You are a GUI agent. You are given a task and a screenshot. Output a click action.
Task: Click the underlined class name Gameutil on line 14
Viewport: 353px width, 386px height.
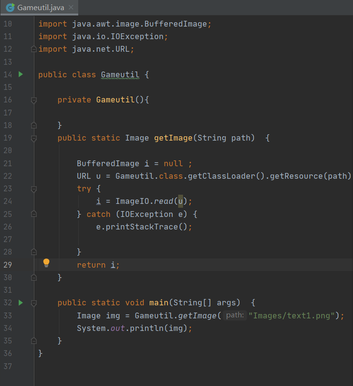(120, 74)
